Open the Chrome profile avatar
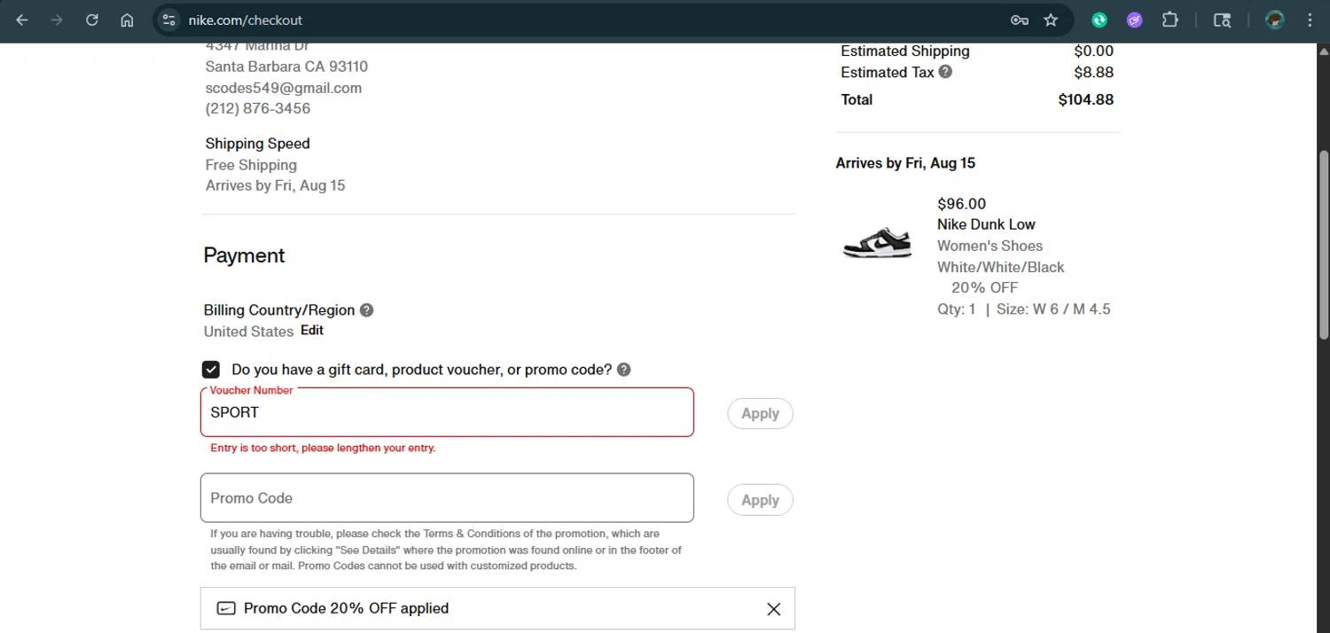 tap(1275, 20)
